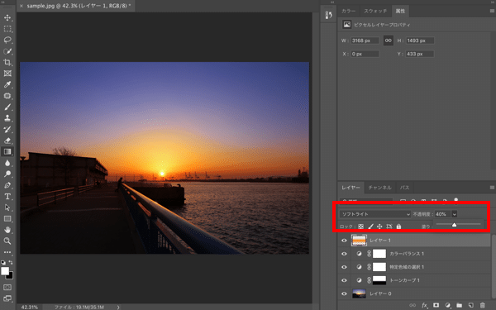496x310 pixels.
Task: Open the opacity slider dropdown arrow
Action: [455, 214]
